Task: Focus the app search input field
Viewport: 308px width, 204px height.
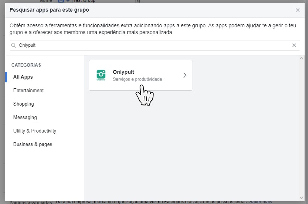Action: [x=150, y=45]
